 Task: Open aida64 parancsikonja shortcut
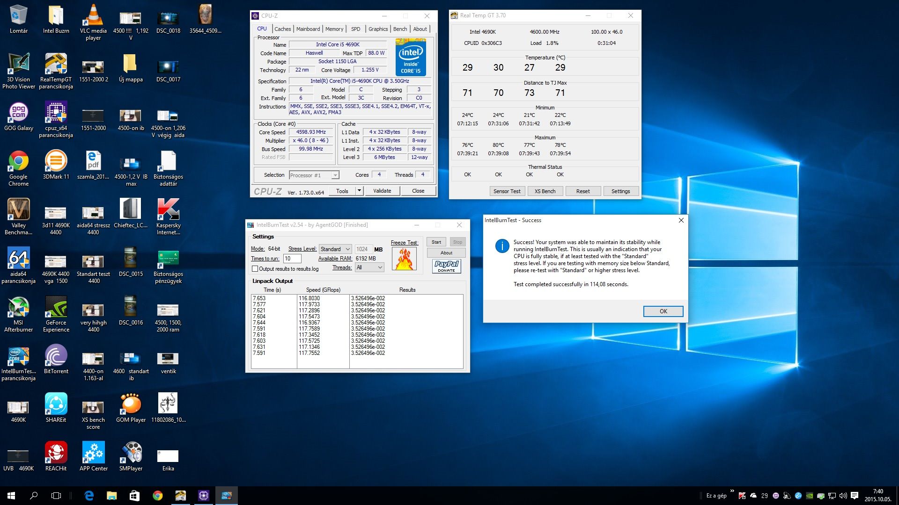pyautogui.click(x=18, y=266)
